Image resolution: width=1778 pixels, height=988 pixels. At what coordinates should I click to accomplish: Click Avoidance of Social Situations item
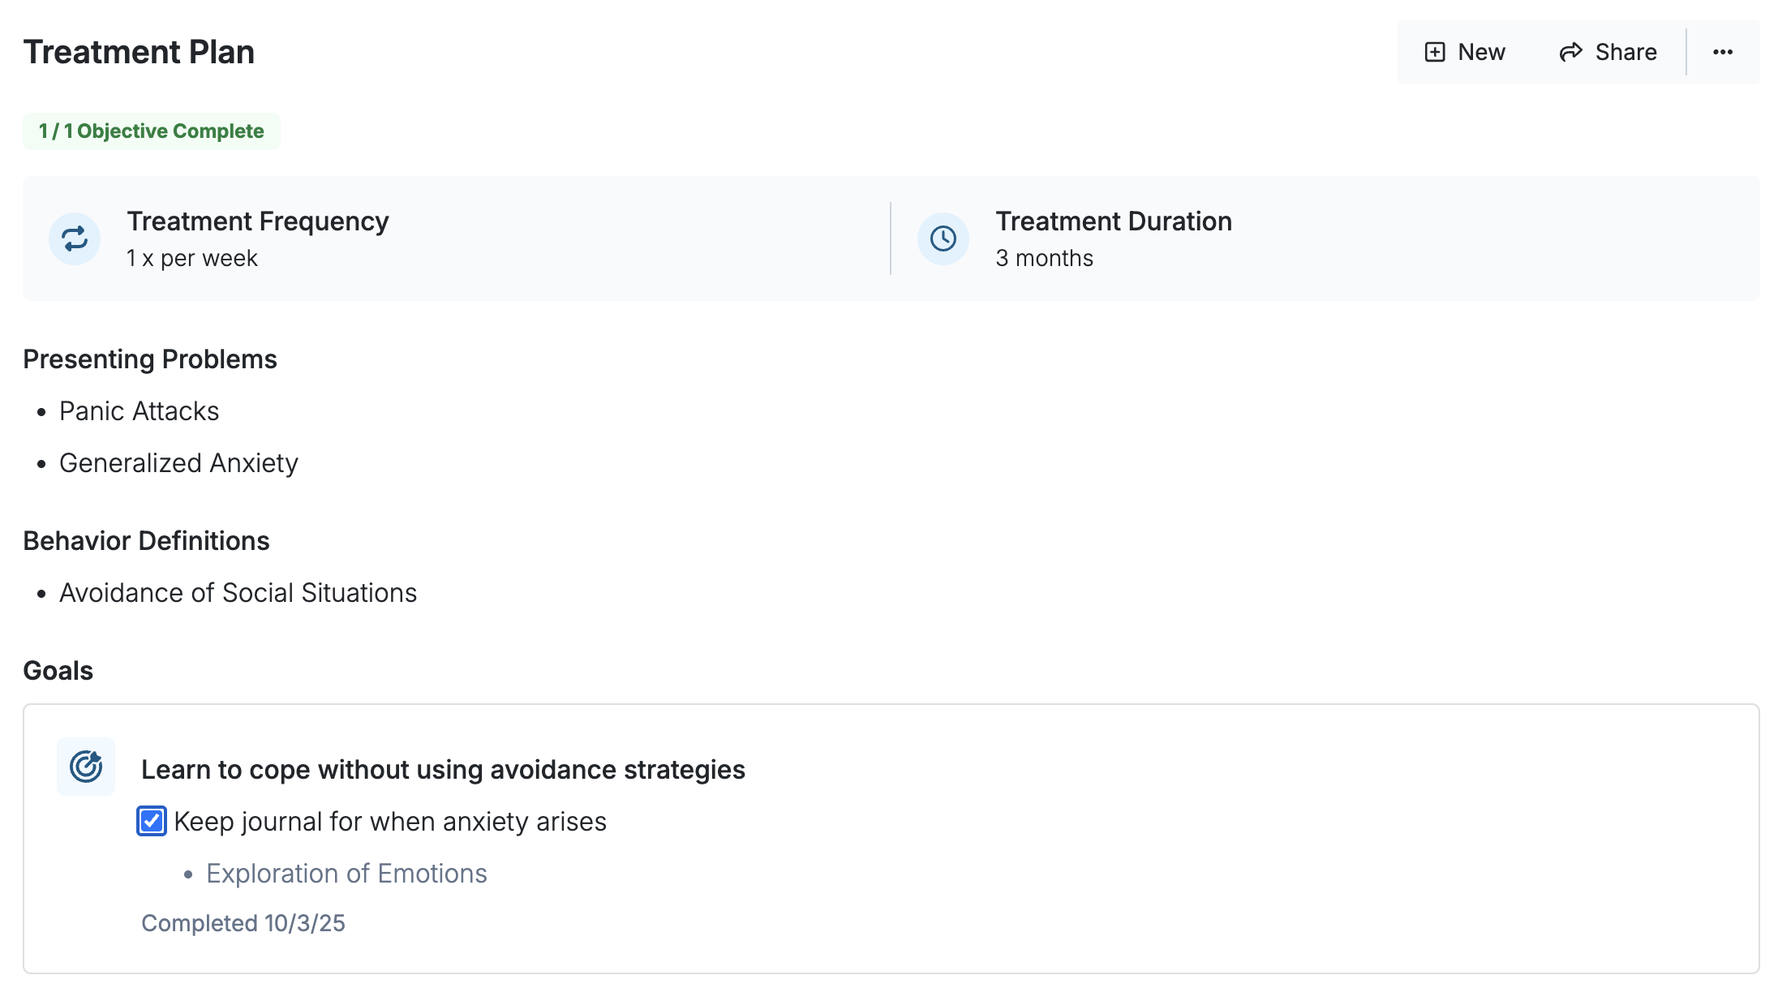click(238, 593)
